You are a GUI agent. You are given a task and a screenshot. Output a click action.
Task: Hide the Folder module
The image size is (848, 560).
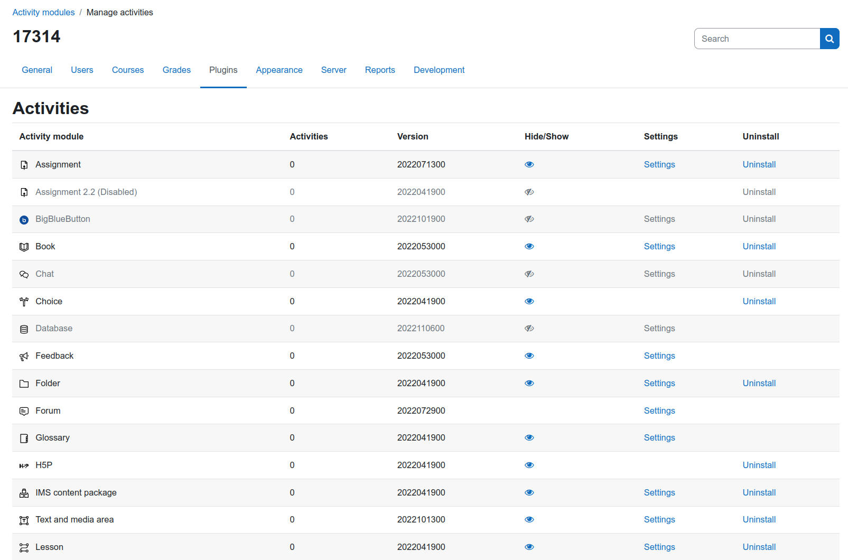coord(529,383)
